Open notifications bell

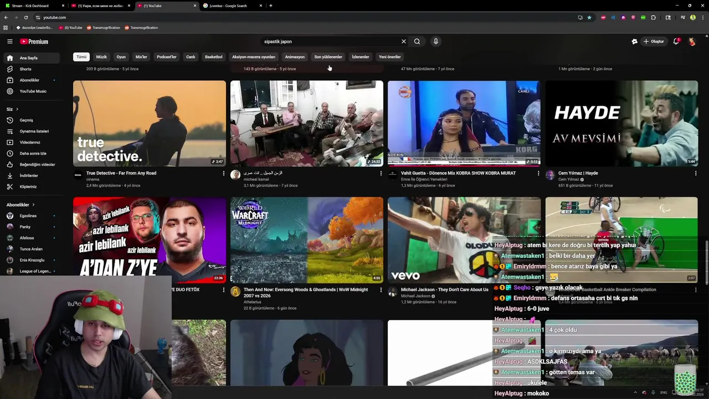coord(676,42)
